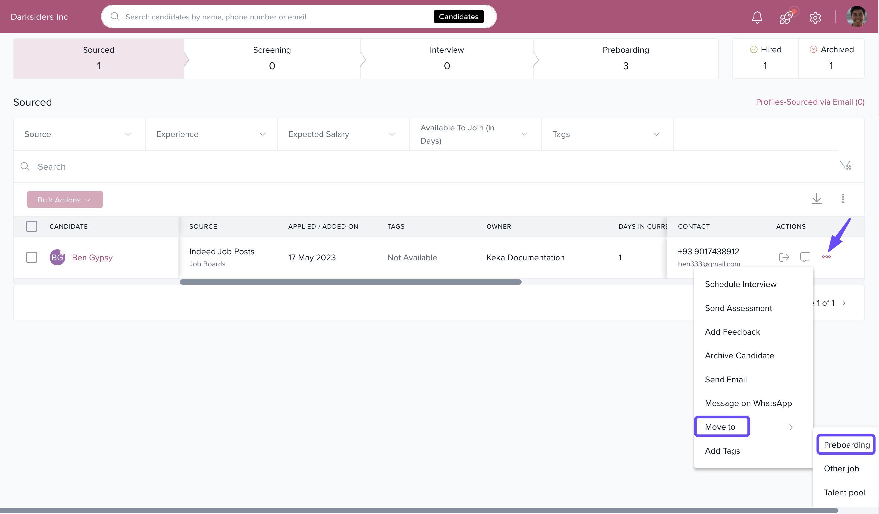This screenshot has width=879, height=514.
Task: Click the download arrow icon
Action: click(816, 199)
